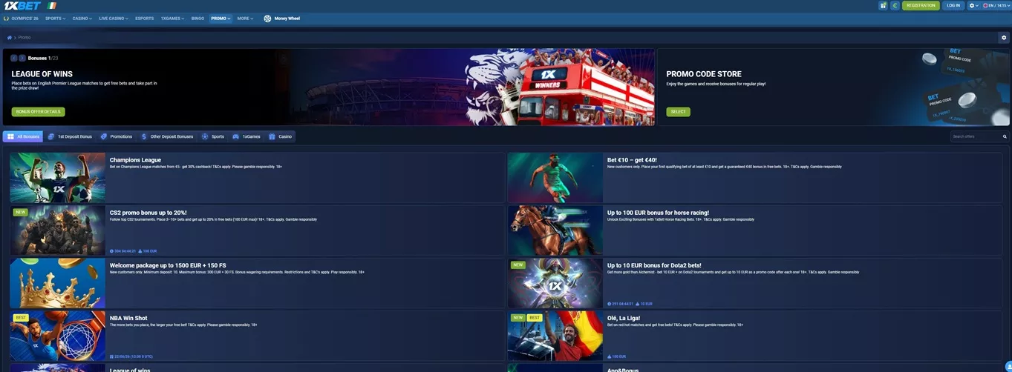Select the 1xGames filter tab
This screenshot has height=372, width=1012.
click(247, 136)
